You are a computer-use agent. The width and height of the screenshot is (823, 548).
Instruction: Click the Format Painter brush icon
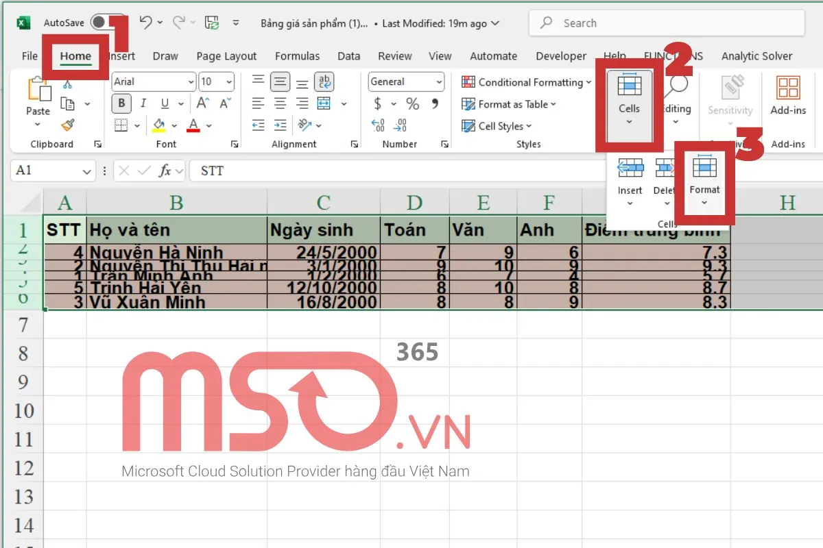click(x=67, y=125)
